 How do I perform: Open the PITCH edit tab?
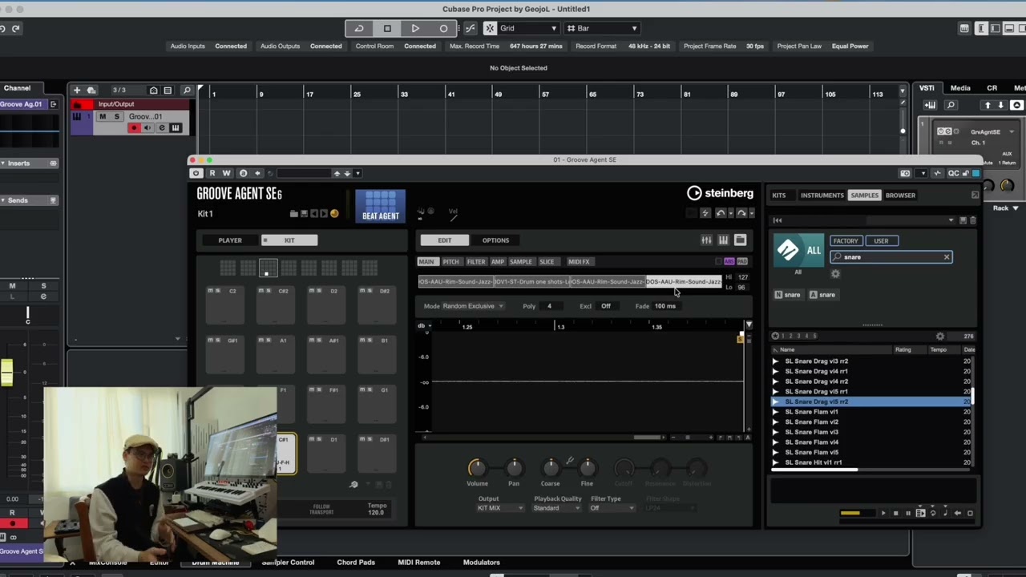(x=451, y=261)
